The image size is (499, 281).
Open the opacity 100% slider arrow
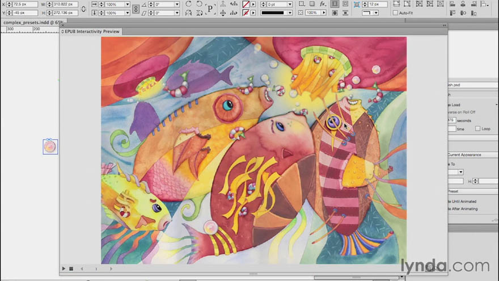click(324, 13)
